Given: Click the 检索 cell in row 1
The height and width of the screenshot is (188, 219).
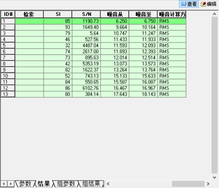Looking at the screenshot, I should [29, 21].
